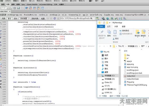Open 编辑(E) menu

16,1
